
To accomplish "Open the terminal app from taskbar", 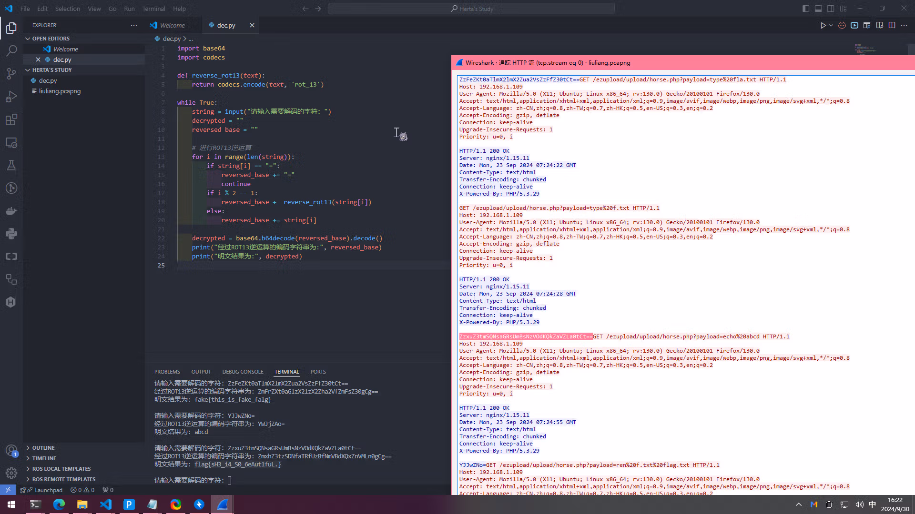I will (x=35, y=504).
